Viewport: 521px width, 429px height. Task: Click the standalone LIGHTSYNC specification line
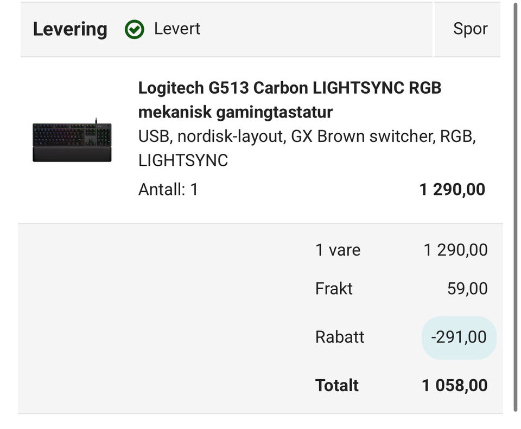(183, 160)
